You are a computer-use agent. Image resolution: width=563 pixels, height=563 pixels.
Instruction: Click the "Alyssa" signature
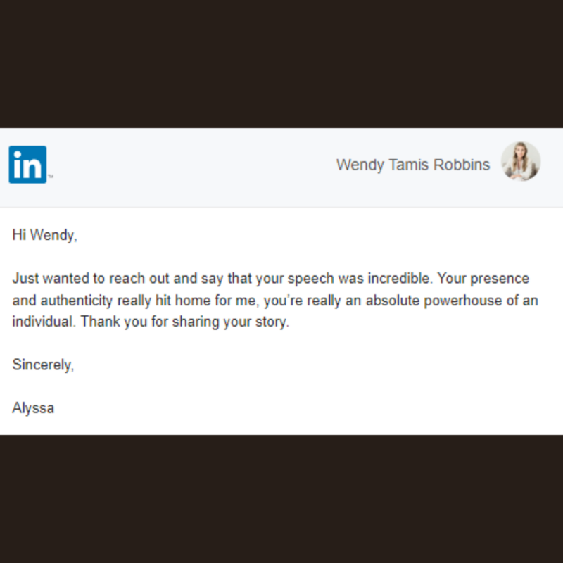pos(33,408)
